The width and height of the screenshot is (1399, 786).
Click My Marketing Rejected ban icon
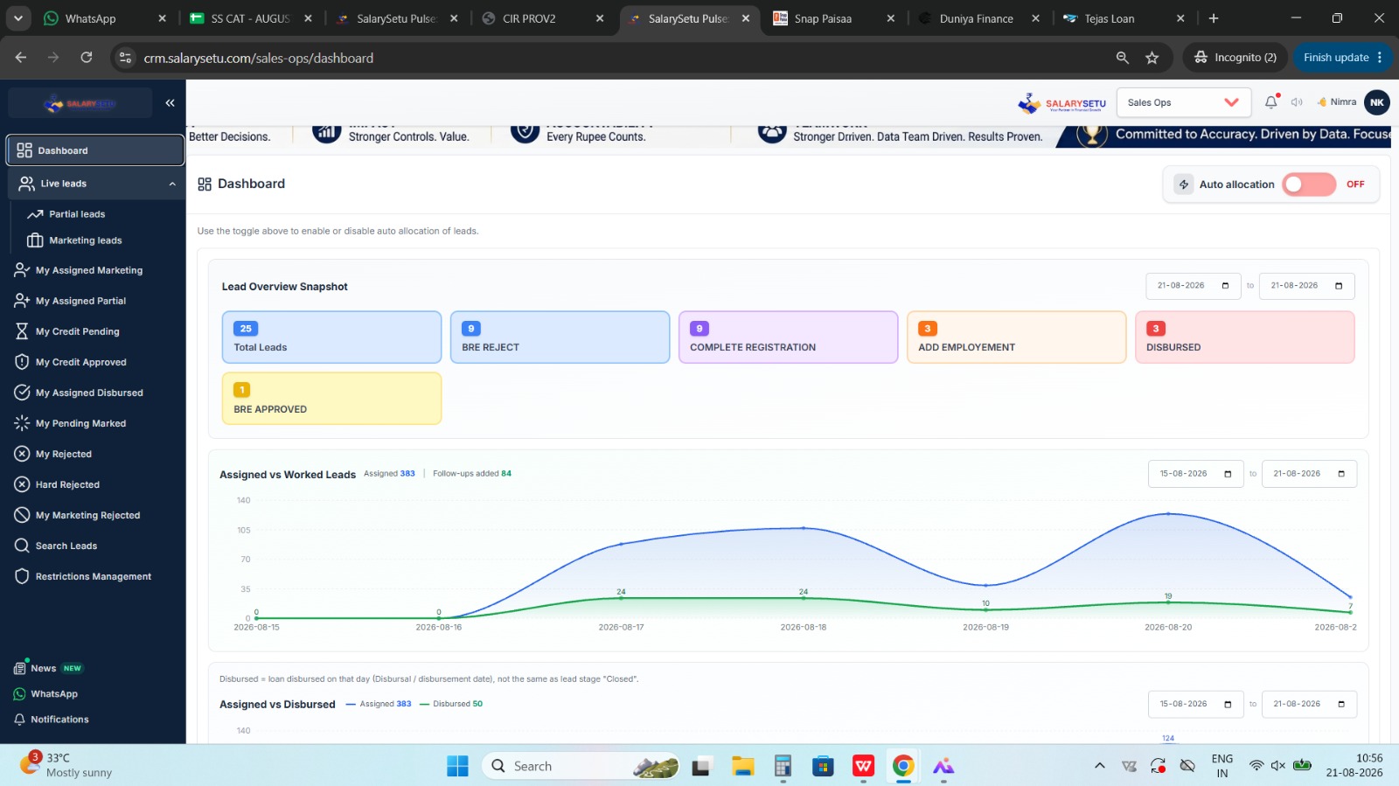[22, 515]
